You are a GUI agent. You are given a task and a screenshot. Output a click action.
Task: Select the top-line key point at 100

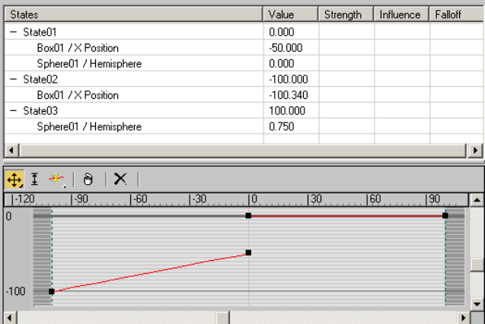click(445, 215)
